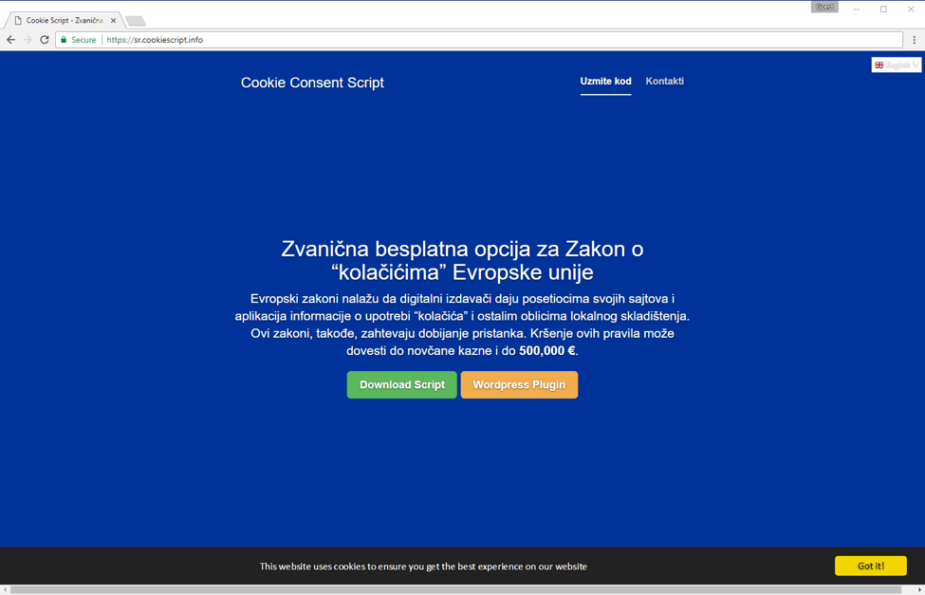Screen dimensions: 925x595
Task: Click the green Download Script button
Action: (x=401, y=385)
